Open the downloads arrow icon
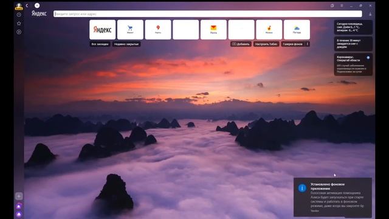This screenshot has height=219, width=389. pyautogui.click(x=370, y=15)
